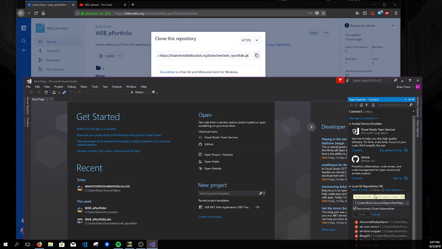The image size is (442, 249).
Task: Open the HTTPS protocol dropdown in clone dialog
Action: click(250, 40)
